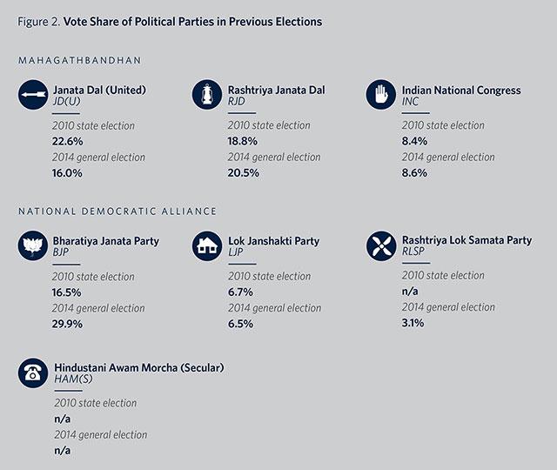
Task: Click the MAHAGATHBANDHAN section label
Action: click(80, 60)
